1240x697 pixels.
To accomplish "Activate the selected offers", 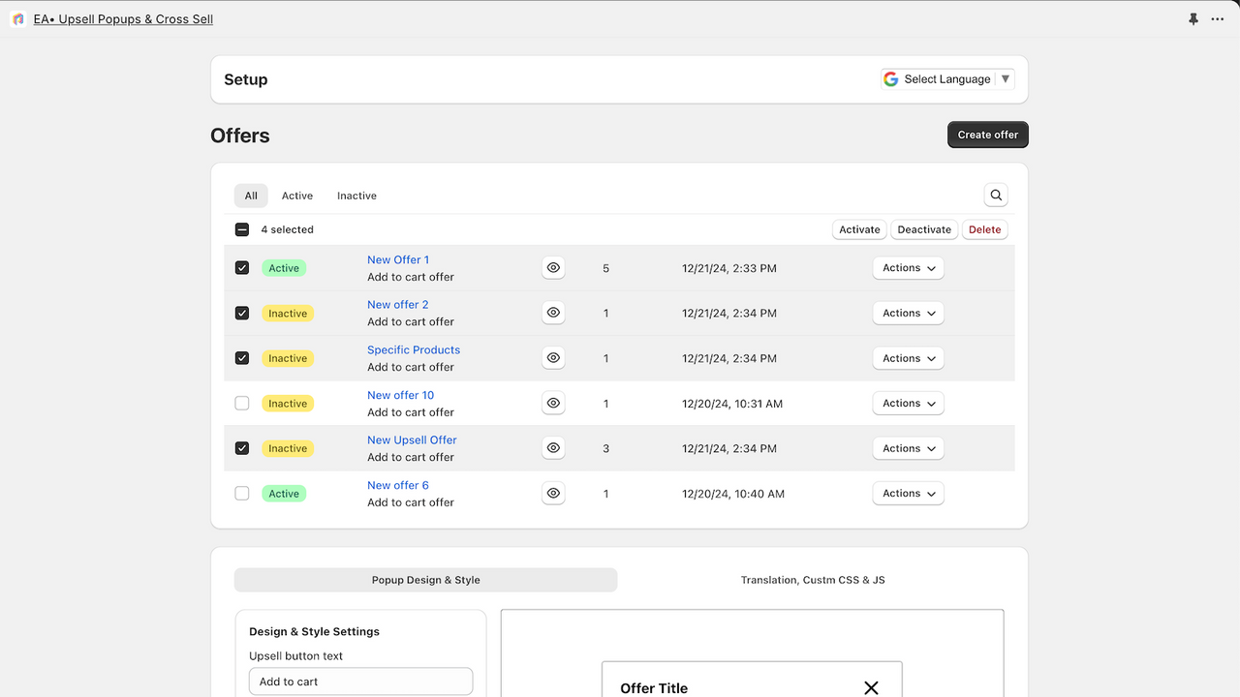I will pyautogui.click(x=859, y=229).
